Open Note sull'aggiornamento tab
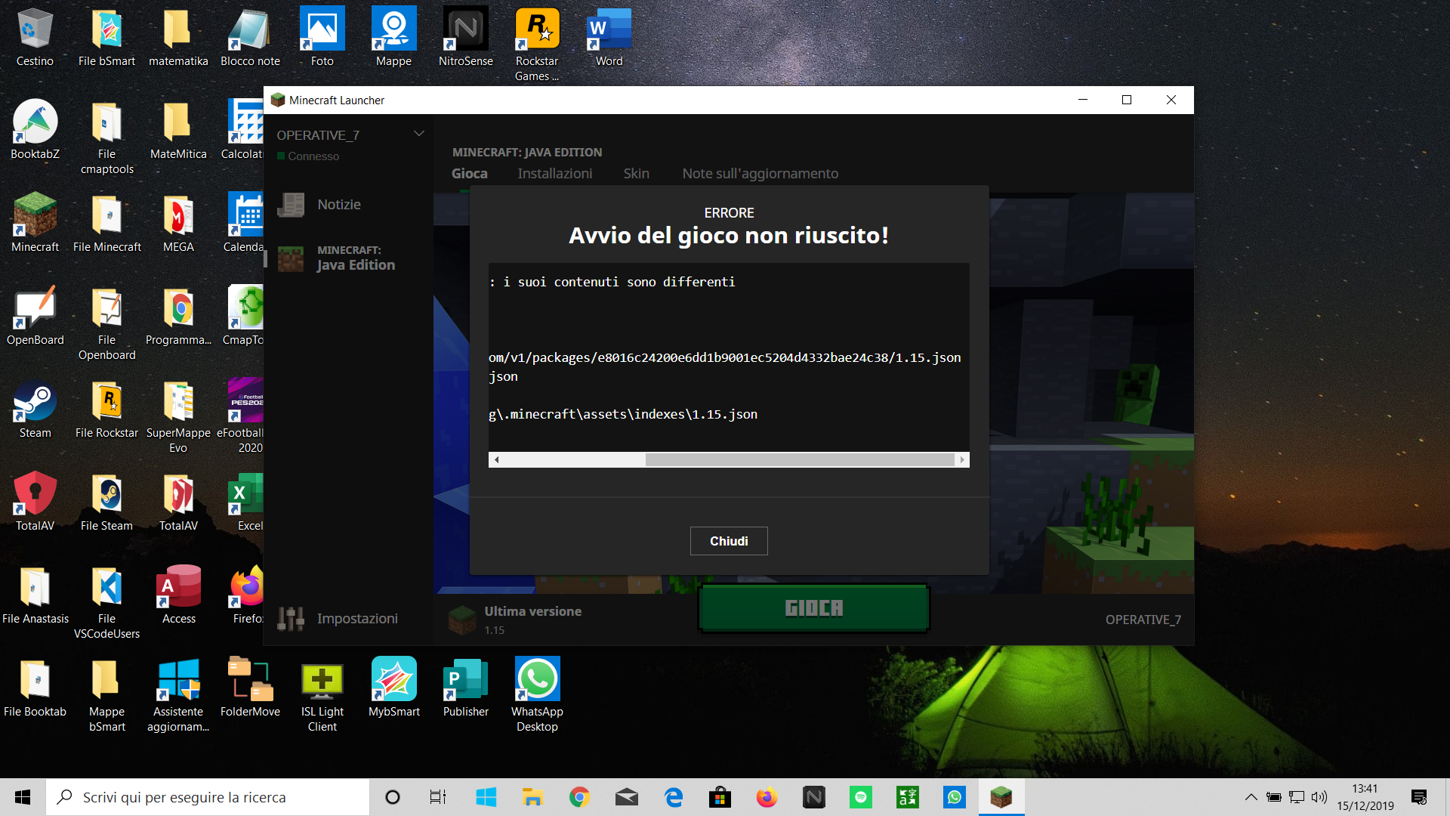Screen dimensions: 1450x816 [x=760, y=174]
